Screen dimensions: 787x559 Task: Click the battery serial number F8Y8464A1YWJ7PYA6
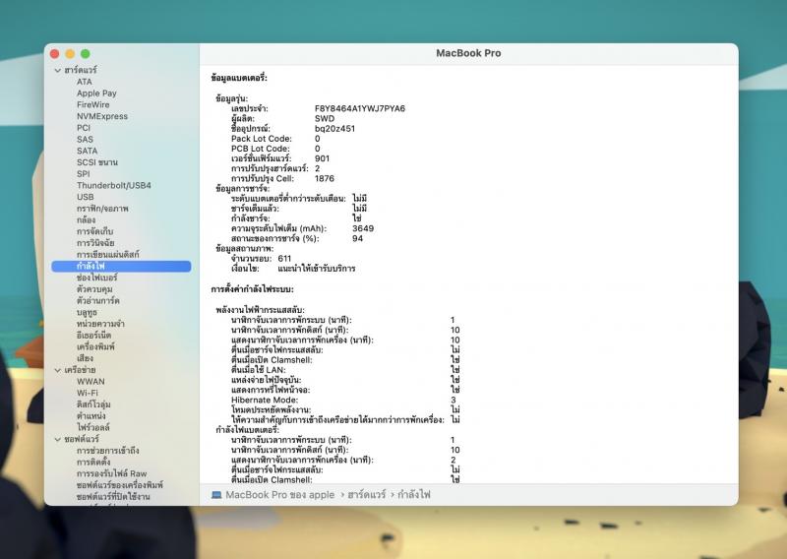click(359, 108)
